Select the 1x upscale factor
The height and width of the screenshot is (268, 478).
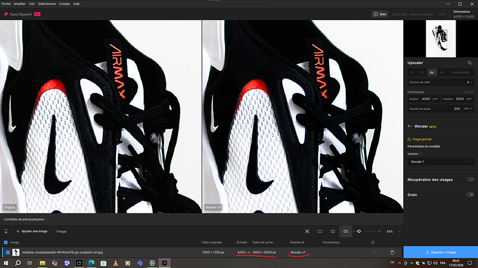[412, 72]
